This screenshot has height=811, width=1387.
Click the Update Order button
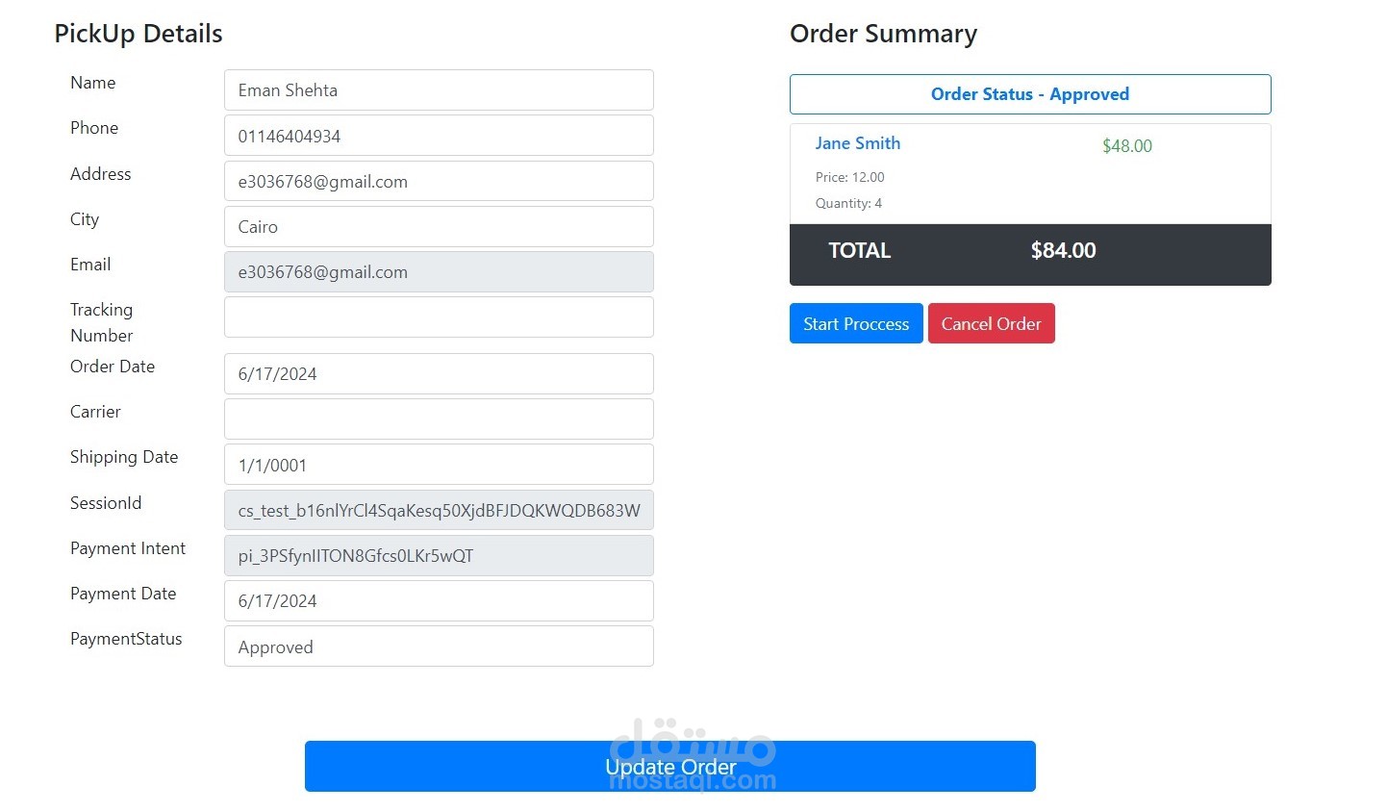[669, 767]
